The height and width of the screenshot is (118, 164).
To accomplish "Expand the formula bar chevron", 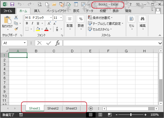I will [160, 43].
